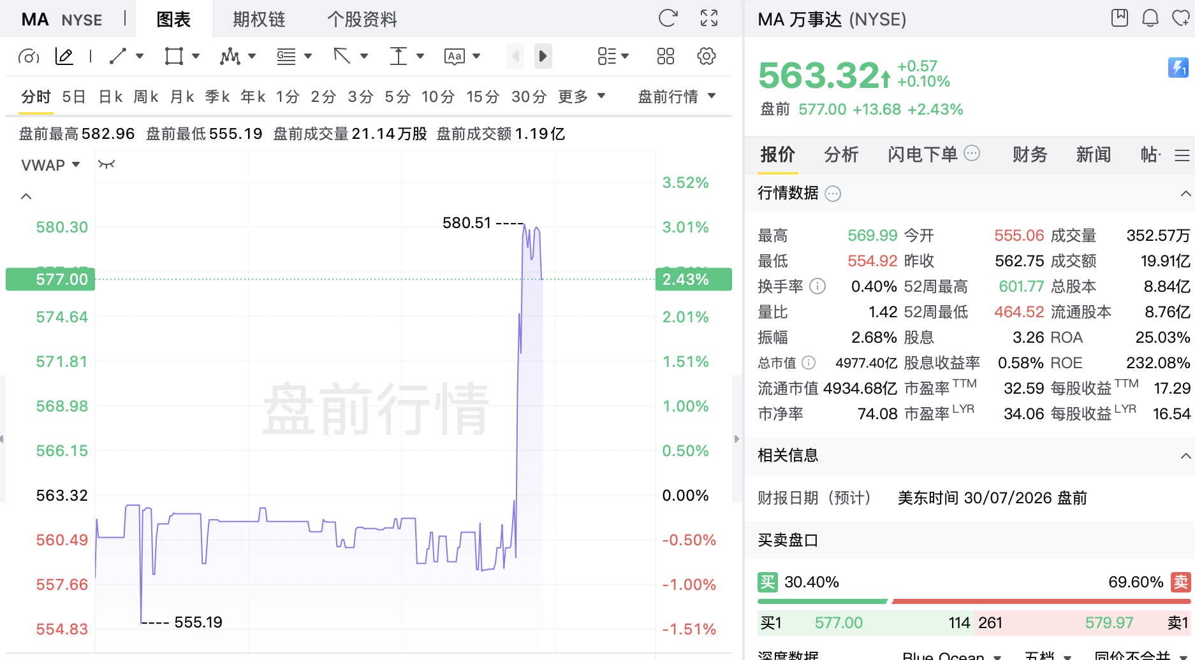Screen dimensions: 1195x660
Task: Step drawing toolbar forward arrow
Action: click(x=543, y=56)
